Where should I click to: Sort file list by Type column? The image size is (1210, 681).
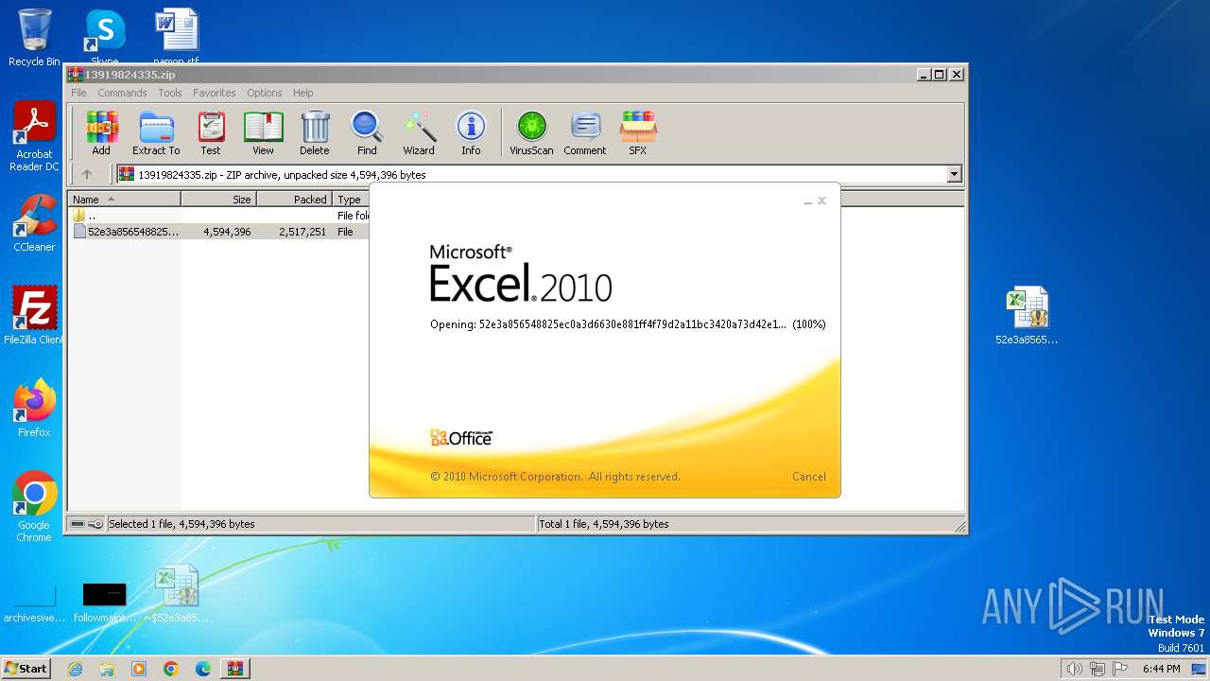351,200
